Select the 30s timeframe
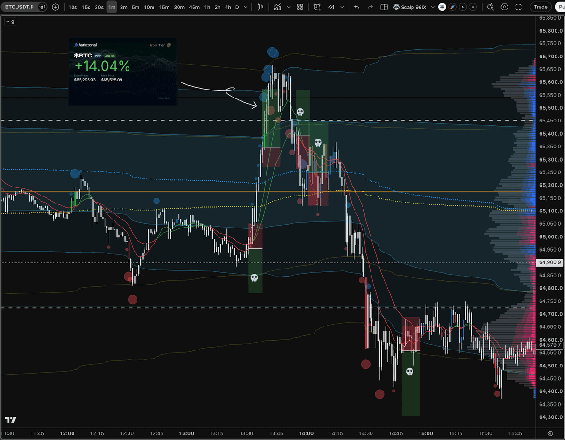 (x=99, y=7)
